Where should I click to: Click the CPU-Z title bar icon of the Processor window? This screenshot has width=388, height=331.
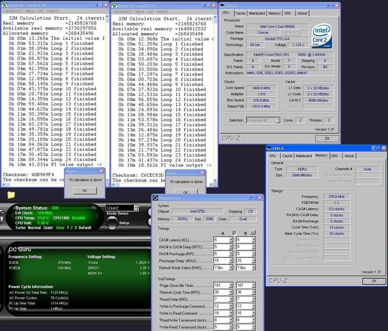[x=222, y=5]
